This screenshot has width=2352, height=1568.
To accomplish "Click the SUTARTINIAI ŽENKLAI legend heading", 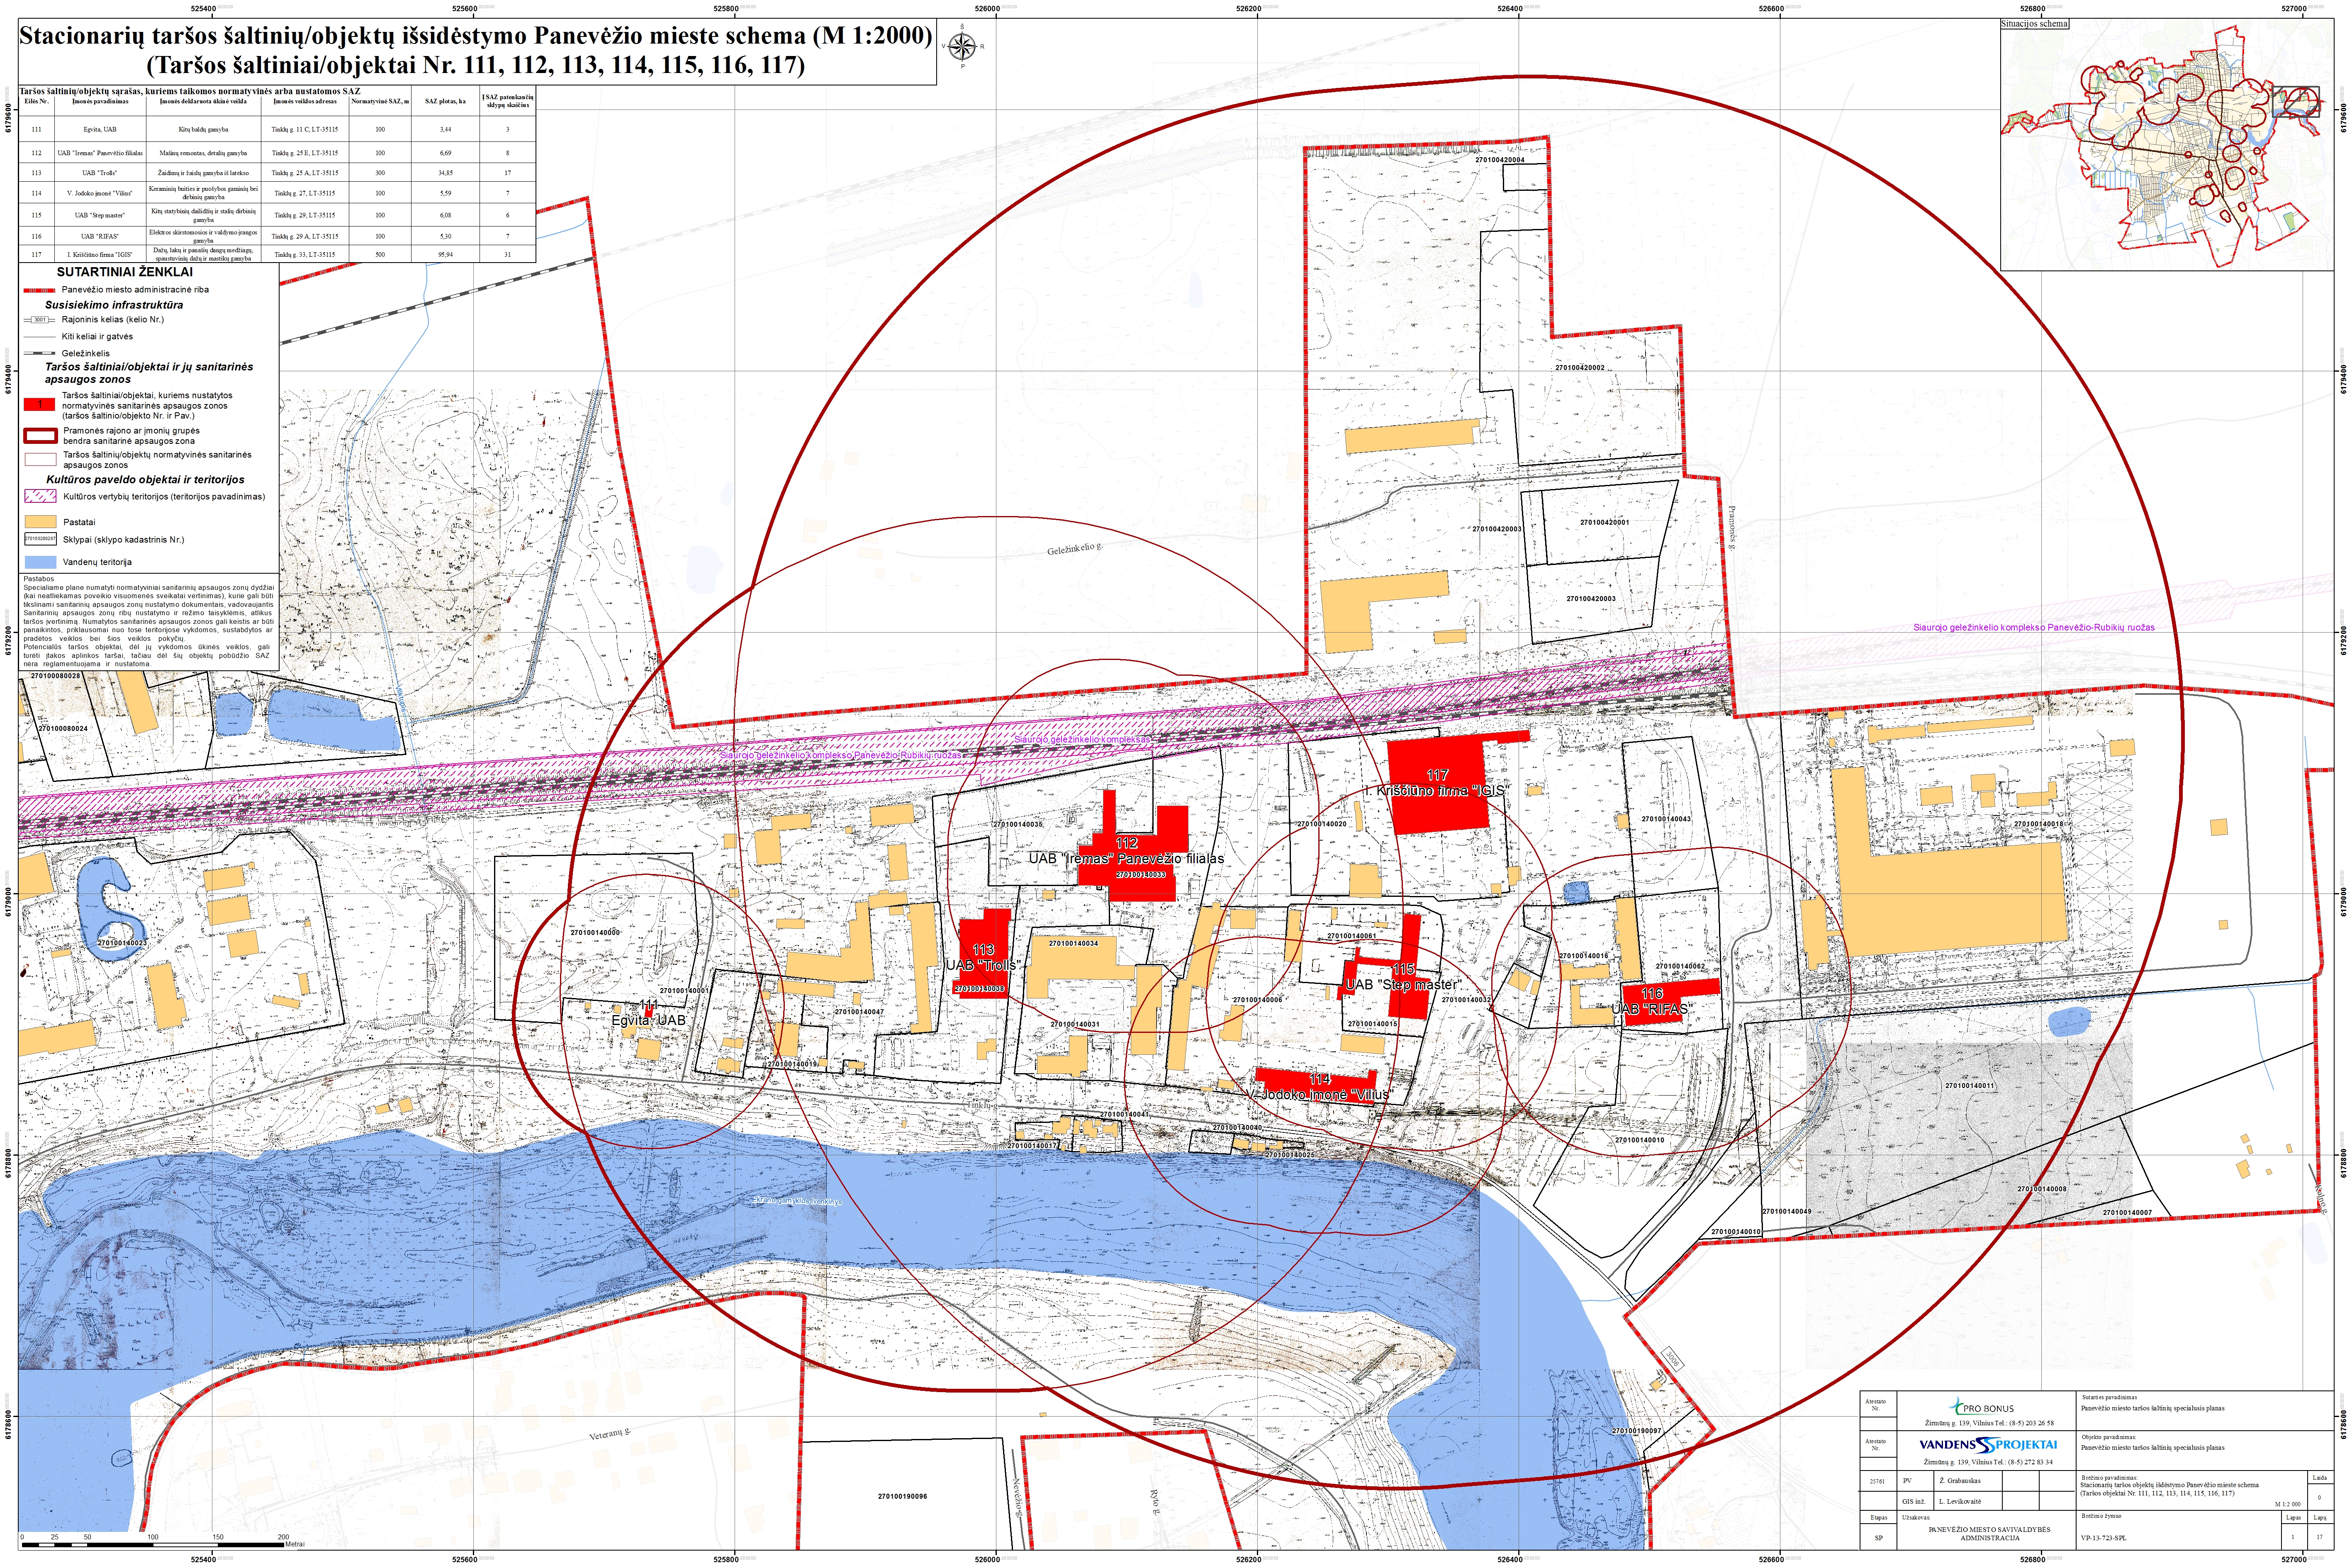I will click(125, 272).
